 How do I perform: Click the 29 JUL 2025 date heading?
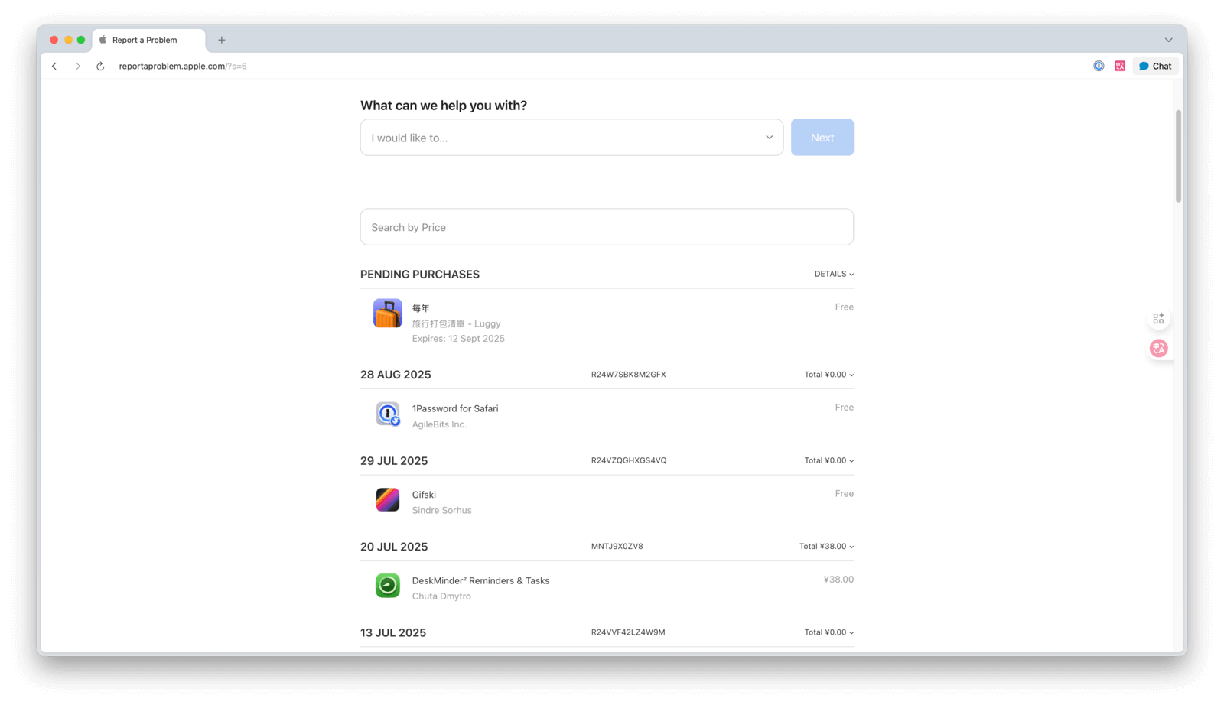tap(394, 461)
